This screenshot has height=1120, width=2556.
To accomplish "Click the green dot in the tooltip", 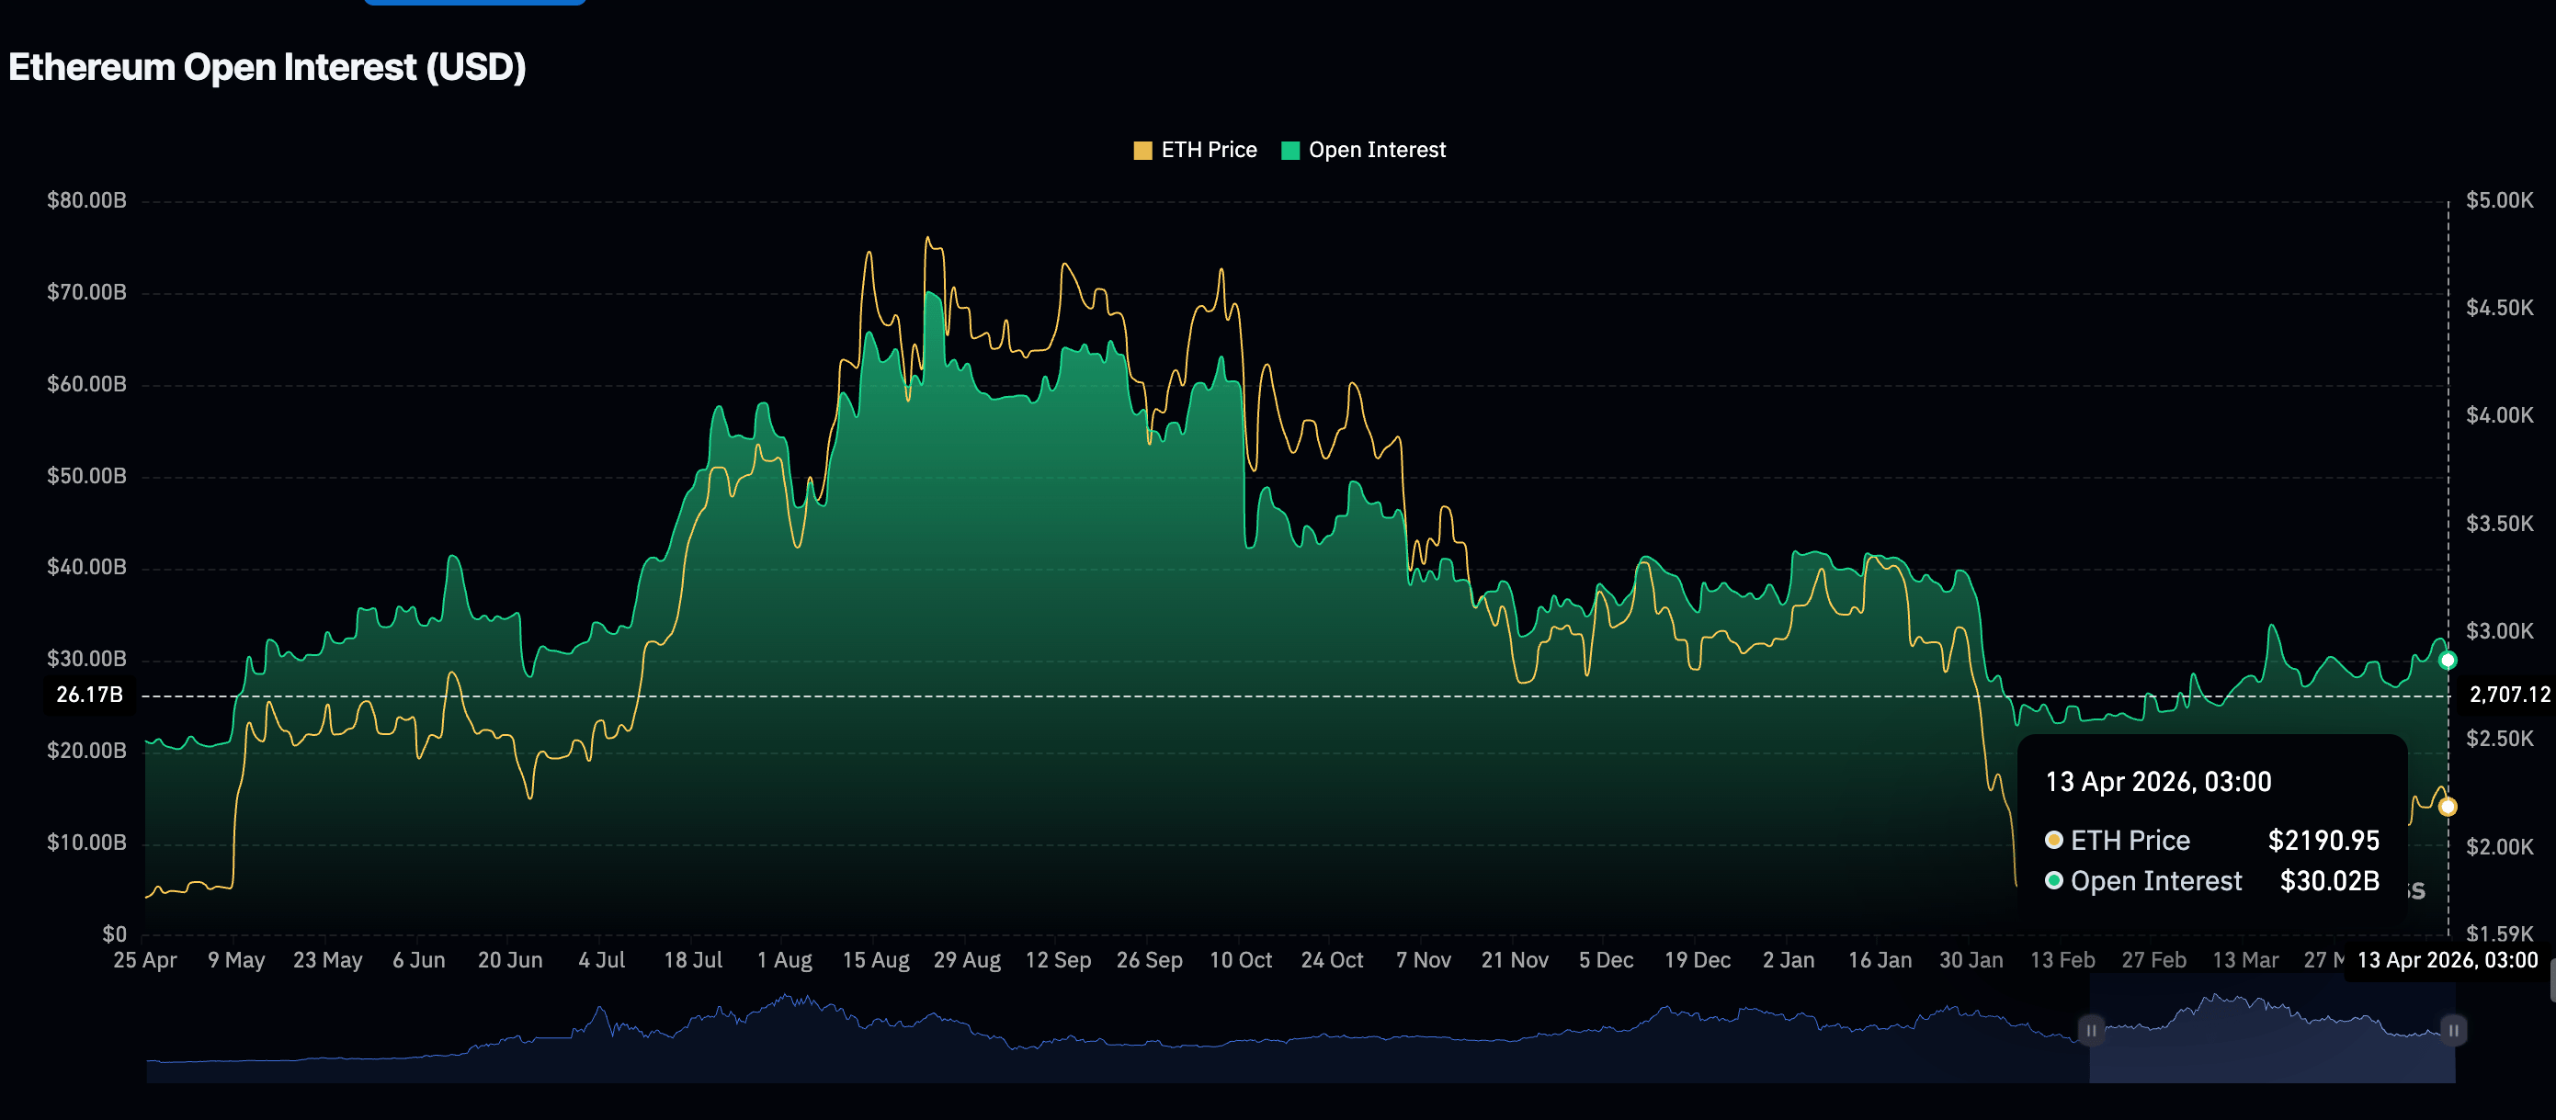I will pos(2054,881).
